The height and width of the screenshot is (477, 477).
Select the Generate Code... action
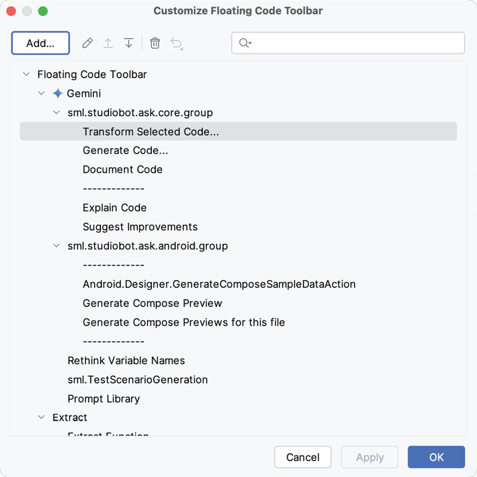[x=125, y=151]
